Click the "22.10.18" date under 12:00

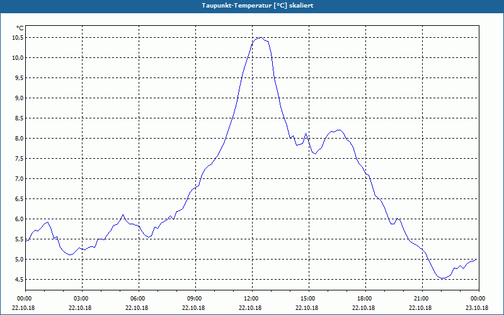point(250,307)
